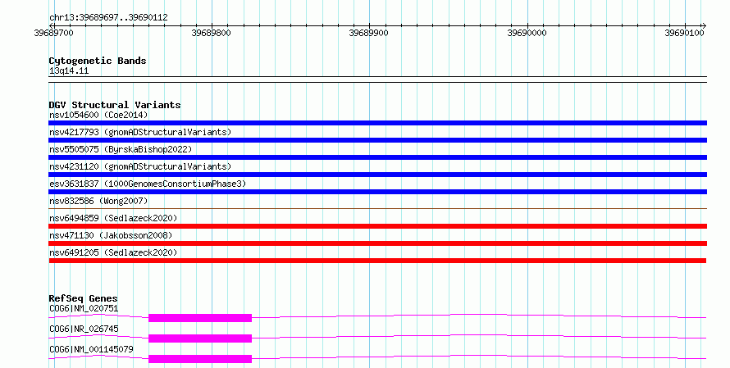730x368 pixels.
Task: Open the Cytogenetic Bands track heading
Action: [x=98, y=61]
